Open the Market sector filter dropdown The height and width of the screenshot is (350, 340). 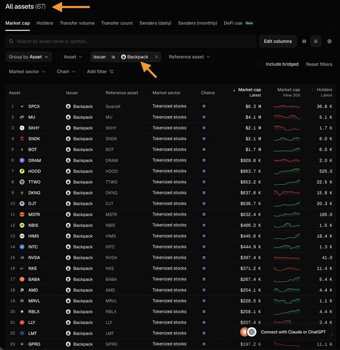pos(27,72)
